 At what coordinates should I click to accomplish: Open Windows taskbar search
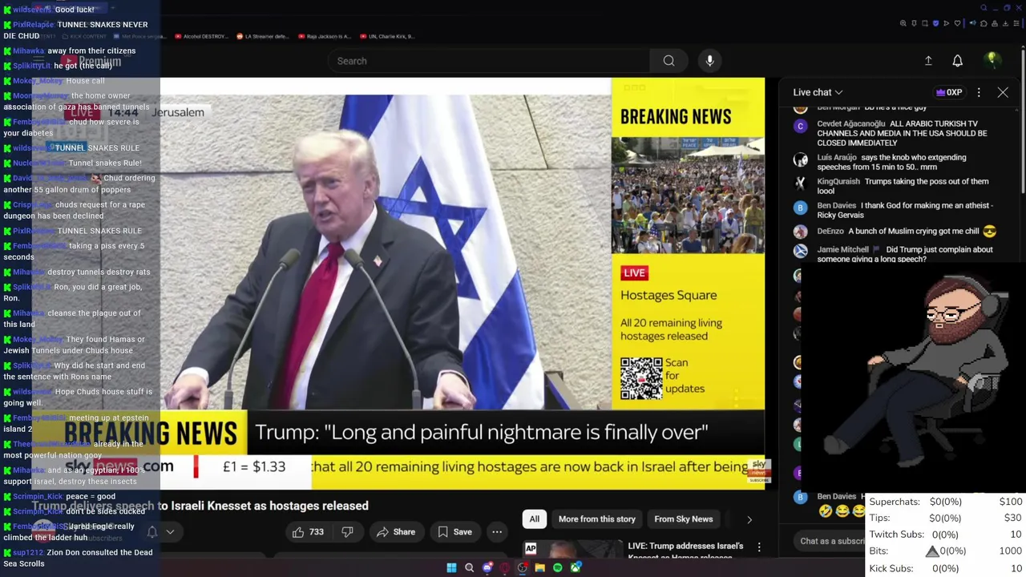pos(470,567)
